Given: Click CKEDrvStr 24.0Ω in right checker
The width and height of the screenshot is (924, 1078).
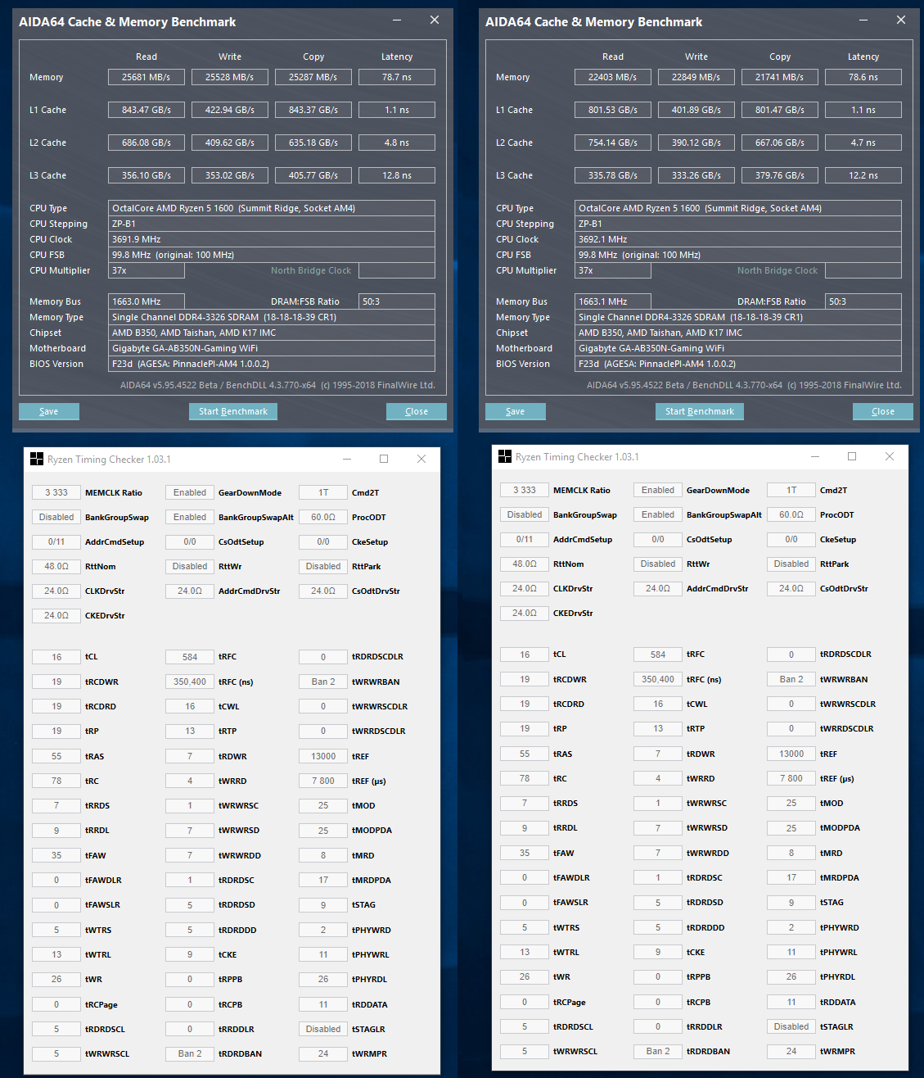Looking at the screenshot, I should click(x=525, y=613).
